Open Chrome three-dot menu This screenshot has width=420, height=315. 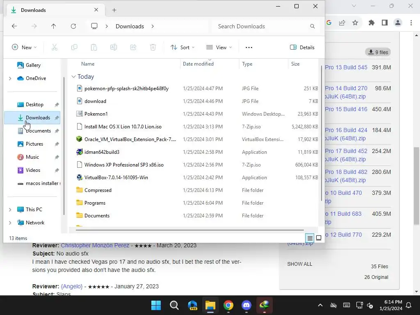(411, 23)
